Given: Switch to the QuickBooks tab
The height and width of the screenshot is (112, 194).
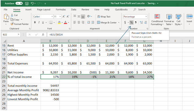Looking at the screenshot, I should 121,10.
